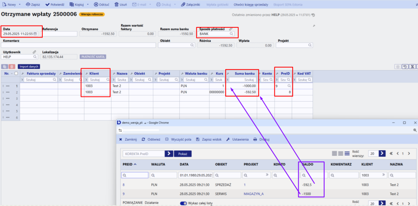Click the sort arrow beside the Nr. header
The image size is (418, 206).
coord(12,73)
